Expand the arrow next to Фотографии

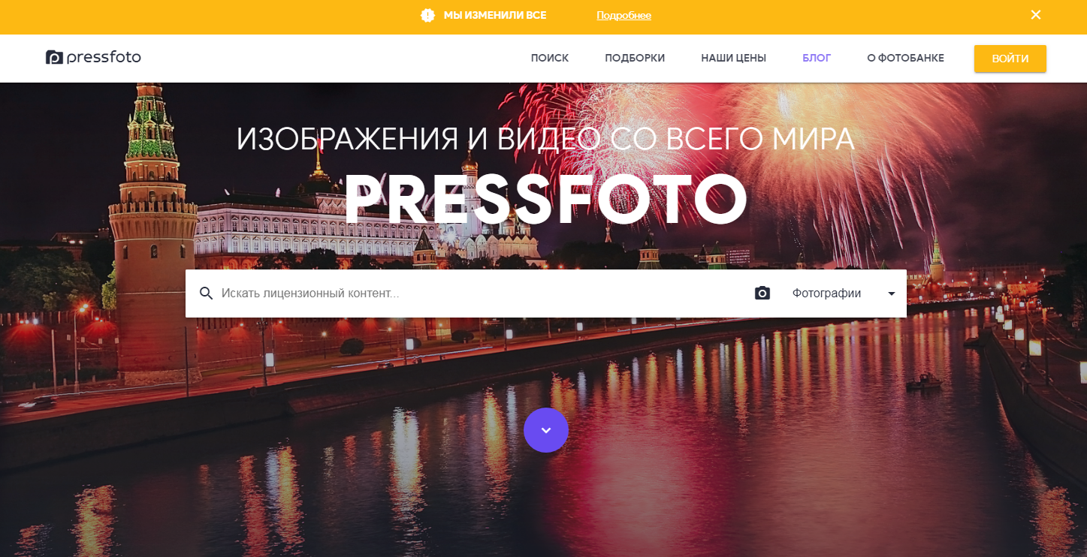[x=891, y=294]
